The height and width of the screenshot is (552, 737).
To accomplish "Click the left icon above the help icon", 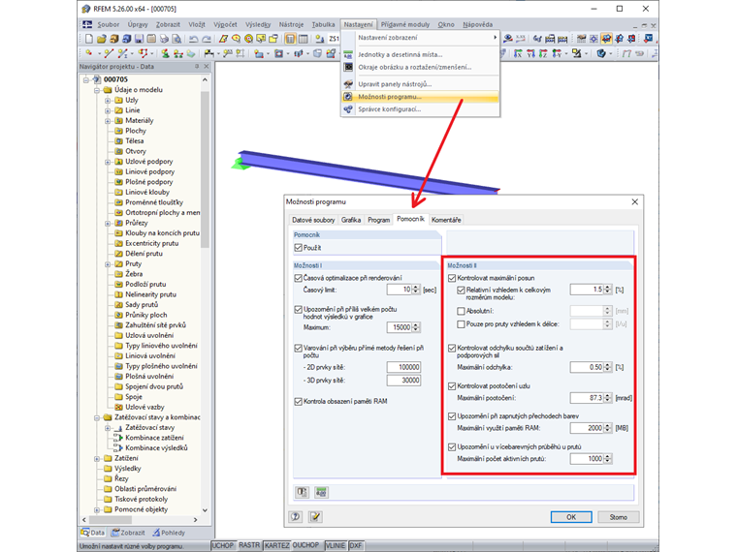I will click(x=303, y=492).
